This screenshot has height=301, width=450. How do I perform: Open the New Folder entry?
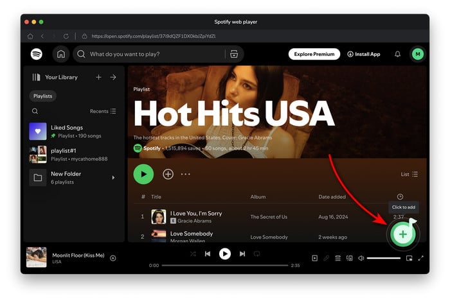[x=74, y=178]
